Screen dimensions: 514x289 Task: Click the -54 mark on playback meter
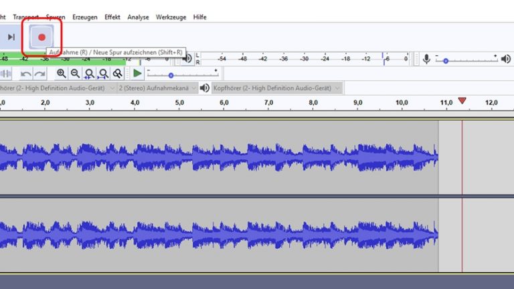pos(222,59)
